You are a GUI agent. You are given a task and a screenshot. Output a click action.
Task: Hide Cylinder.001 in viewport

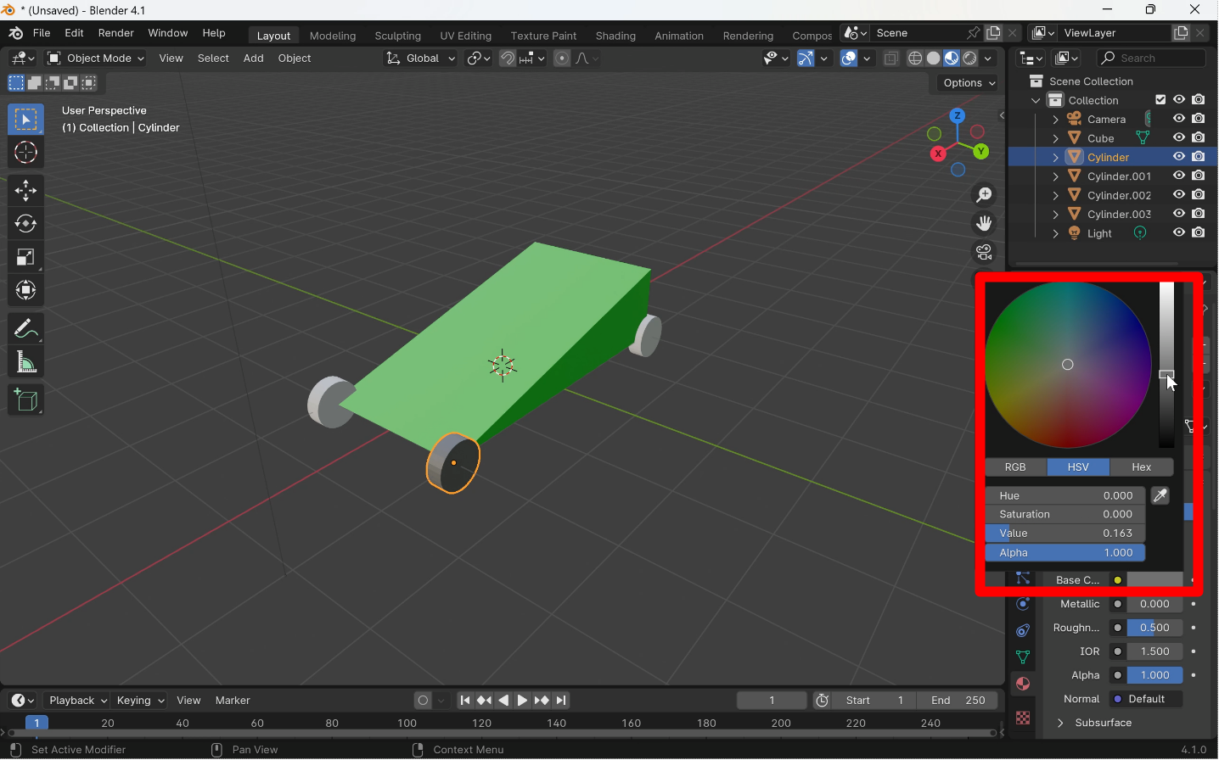[1179, 176]
